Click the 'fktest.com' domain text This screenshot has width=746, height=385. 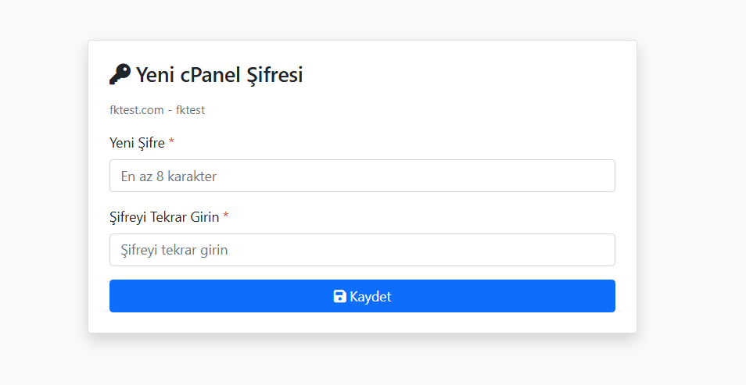point(136,110)
